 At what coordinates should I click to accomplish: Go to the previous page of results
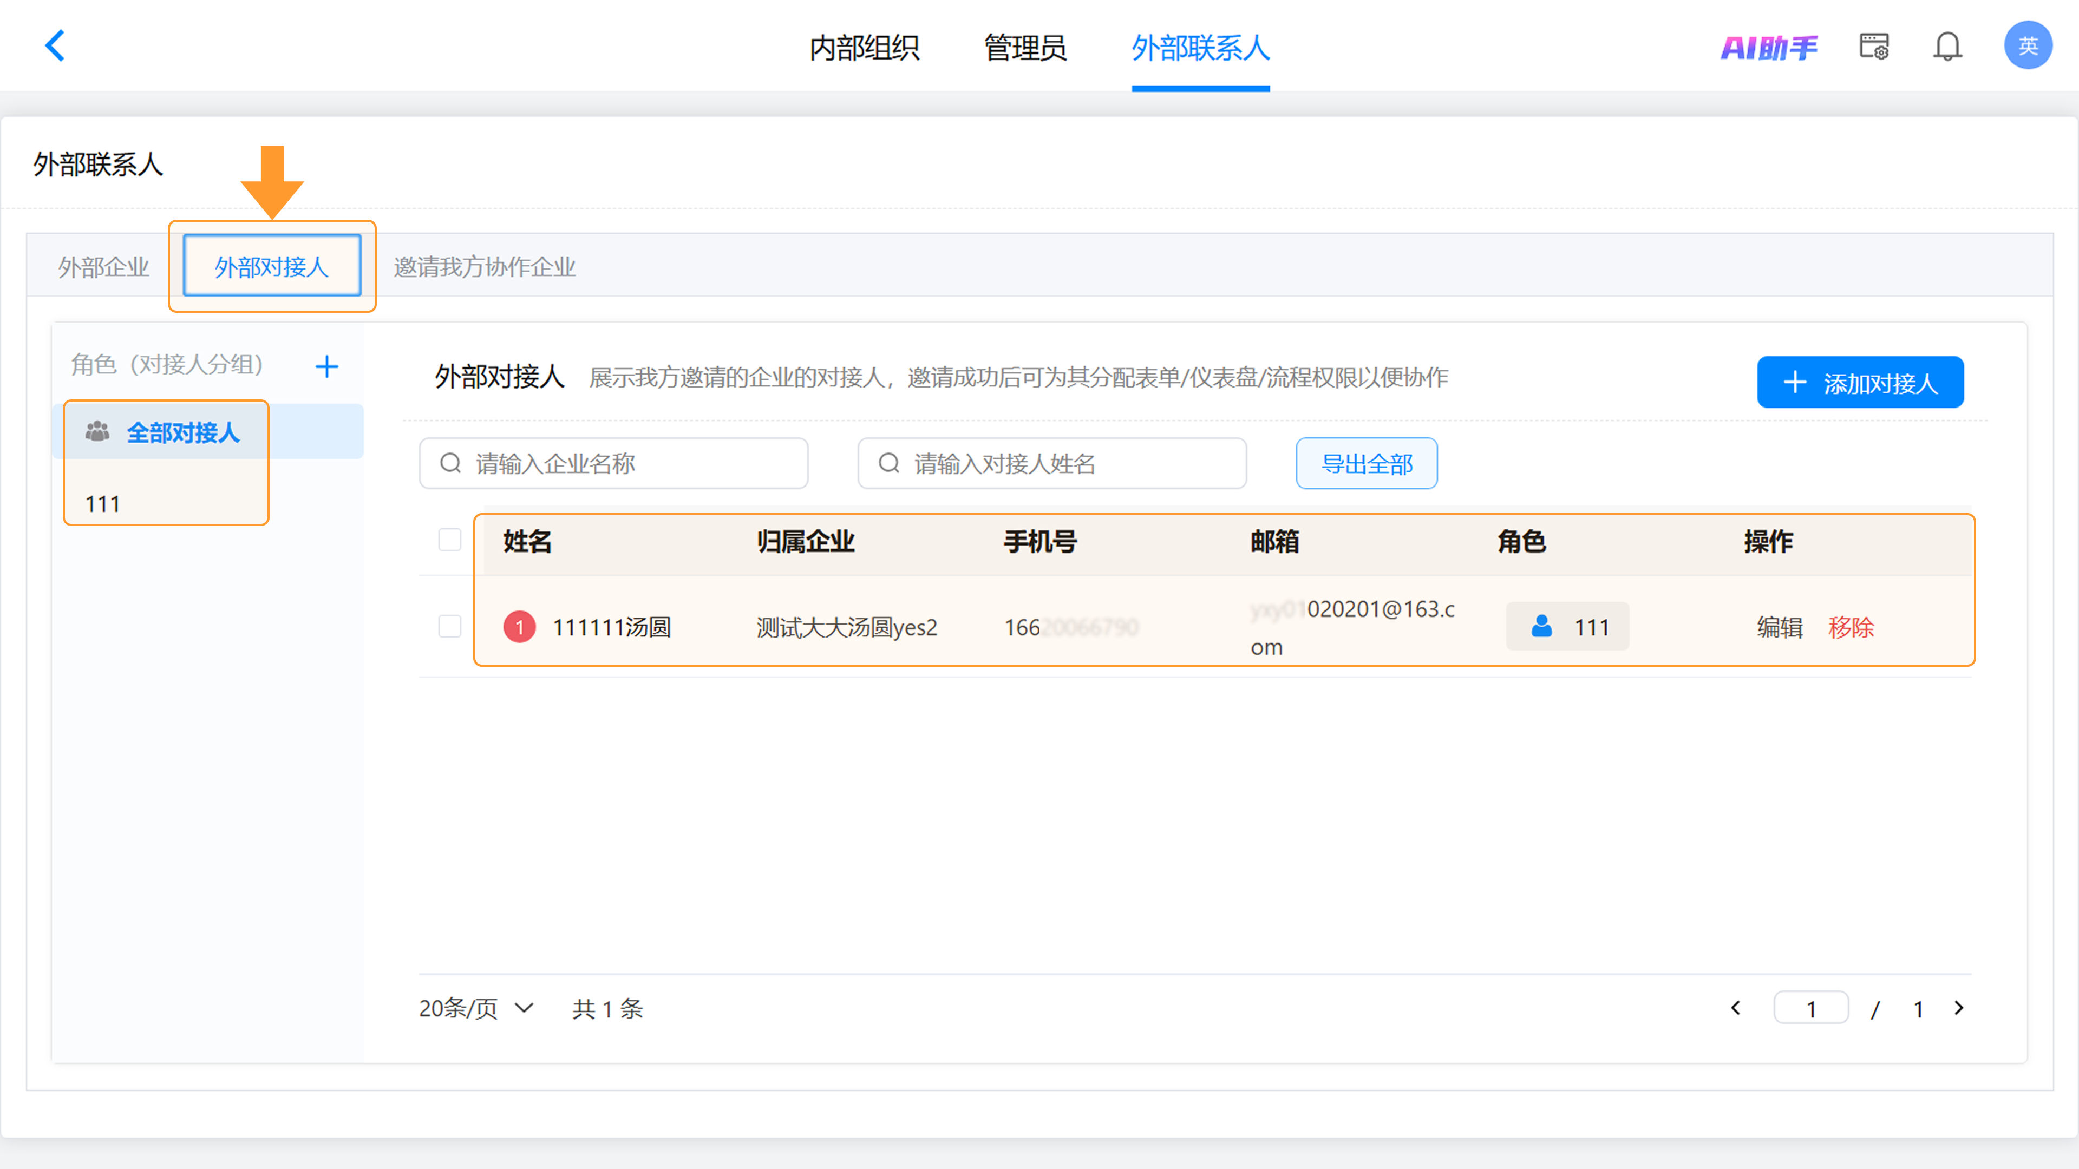[1736, 1008]
